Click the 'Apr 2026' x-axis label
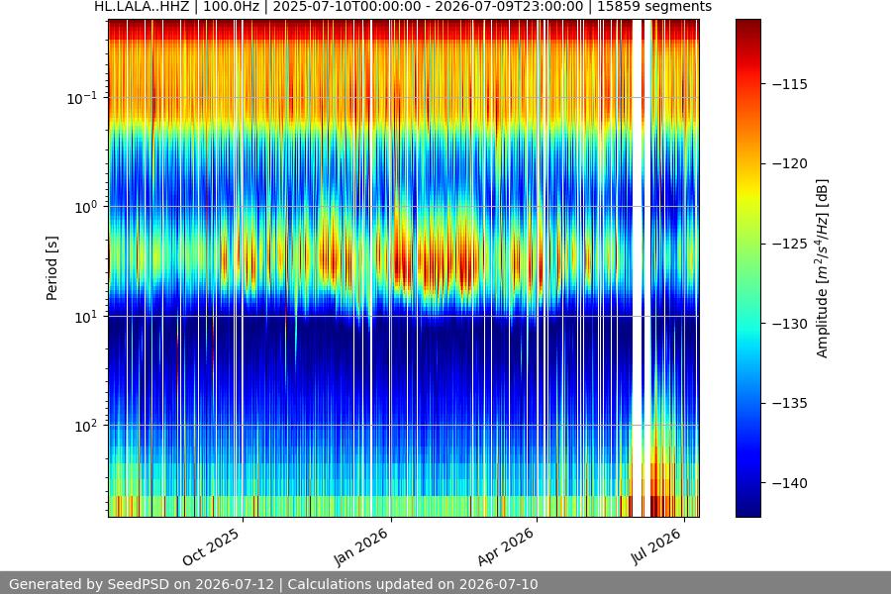The height and width of the screenshot is (594, 891). point(506,546)
